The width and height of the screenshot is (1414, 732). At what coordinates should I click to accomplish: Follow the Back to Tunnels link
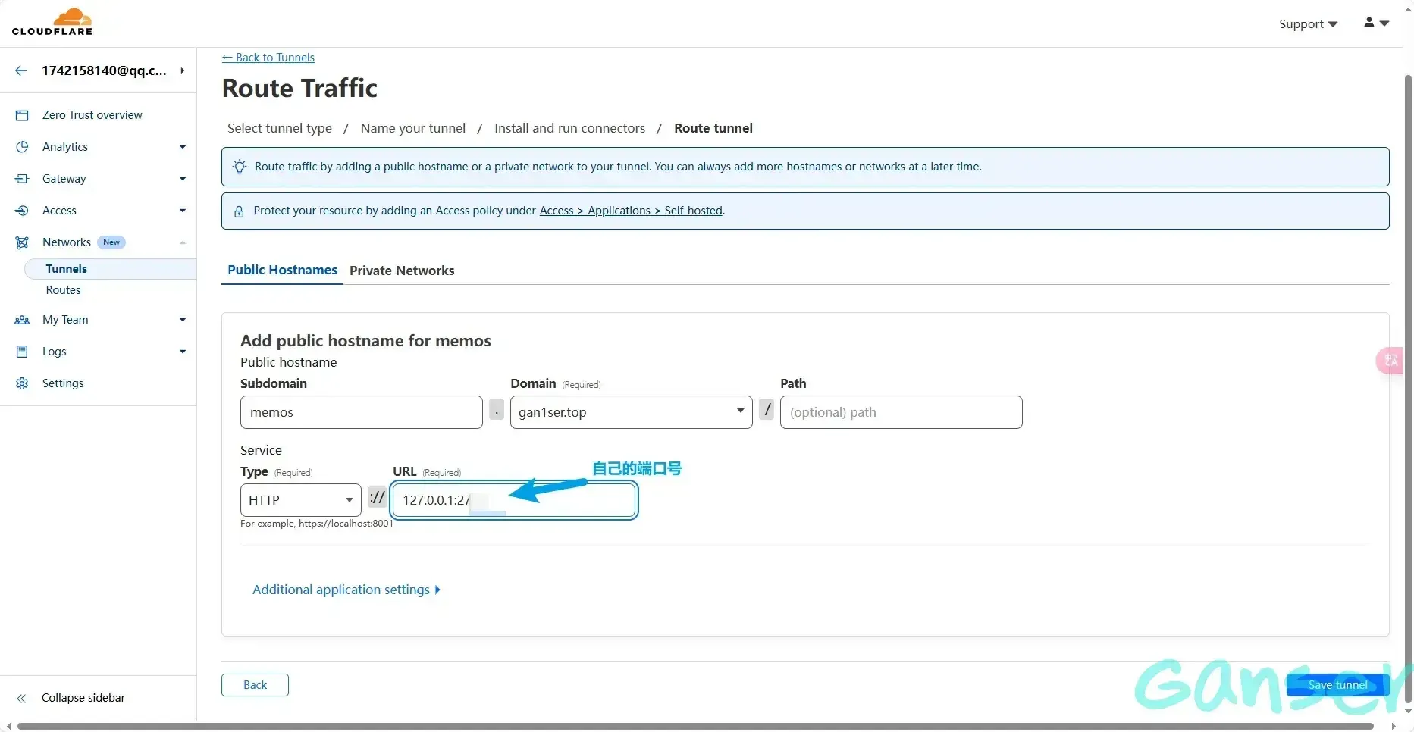[268, 58]
